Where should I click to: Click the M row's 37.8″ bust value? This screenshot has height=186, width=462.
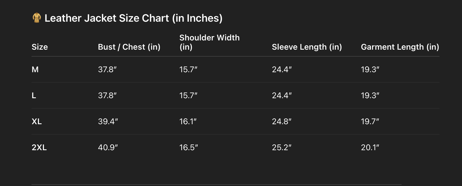point(107,70)
